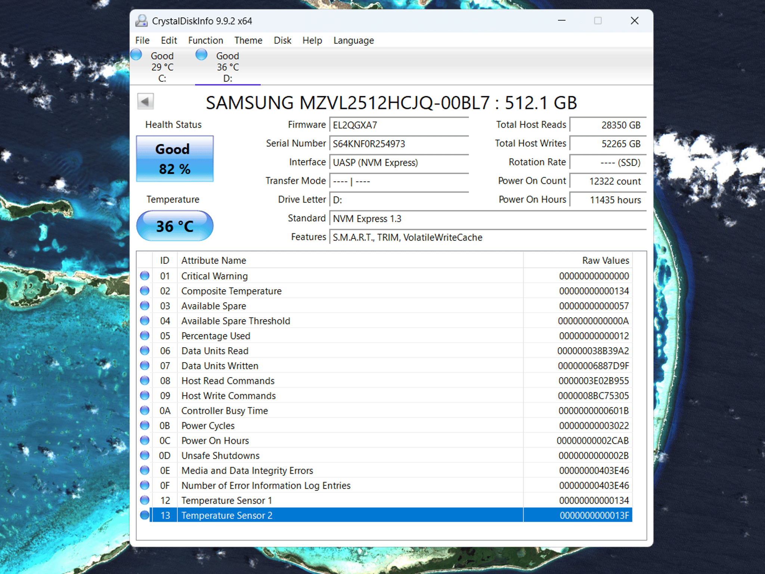Click raw value 0000006887D9F
Screen dimensions: 765x574
594,365
